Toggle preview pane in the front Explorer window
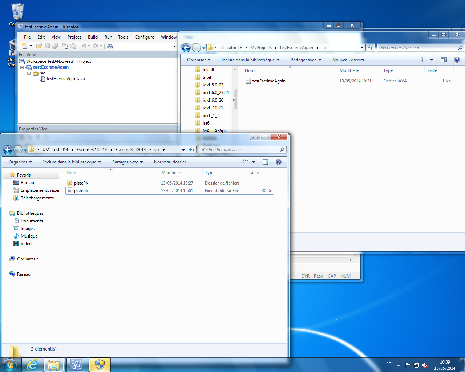The height and width of the screenshot is (372, 465). point(266,162)
